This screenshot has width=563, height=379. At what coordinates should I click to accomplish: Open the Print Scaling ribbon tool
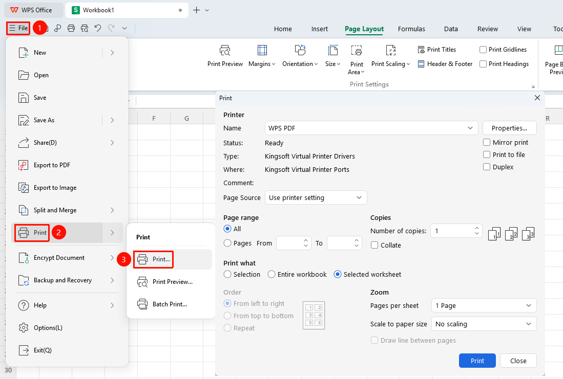[x=391, y=56]
